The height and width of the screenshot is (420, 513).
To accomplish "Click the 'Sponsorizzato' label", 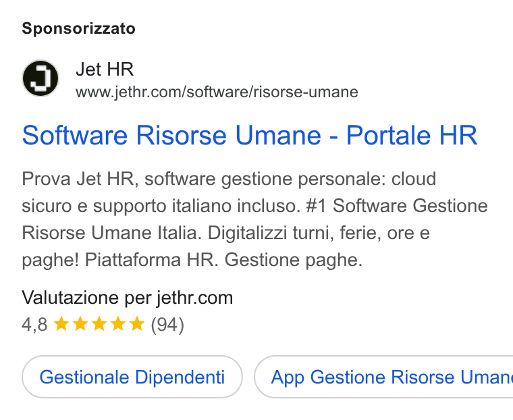I will 78,28.
